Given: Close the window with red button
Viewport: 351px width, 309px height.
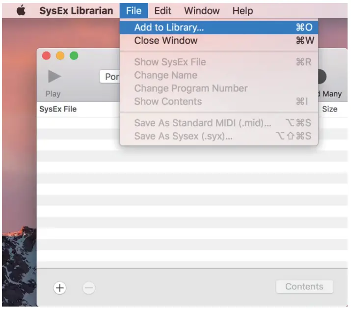Looking at the screenshot, I should (46, 56).
